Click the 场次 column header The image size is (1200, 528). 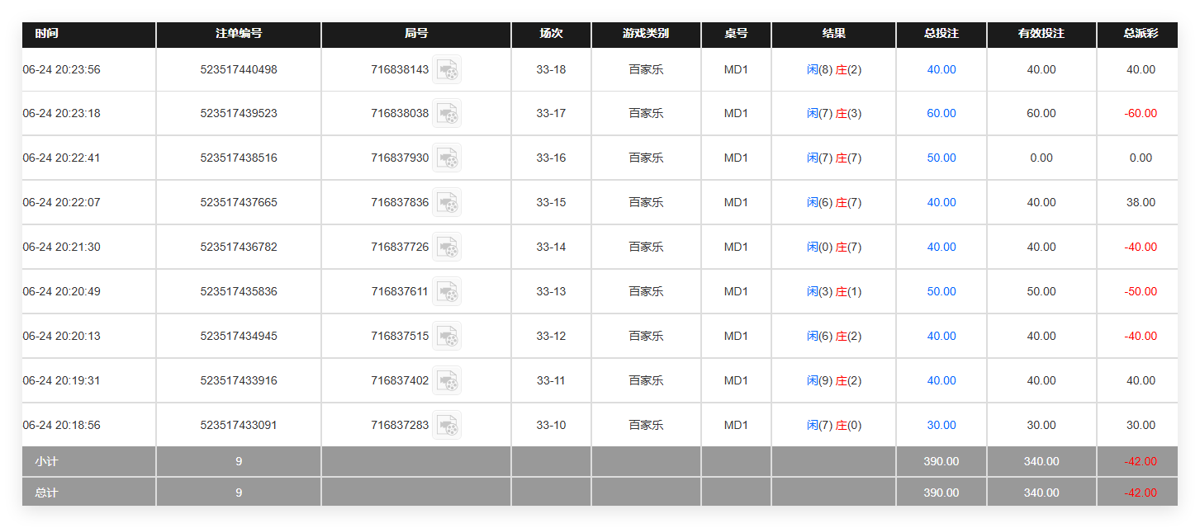[x=551, y=34]
